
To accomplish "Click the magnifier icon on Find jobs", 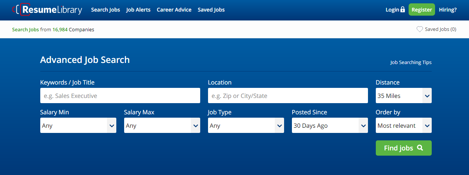I will [420, 148].
